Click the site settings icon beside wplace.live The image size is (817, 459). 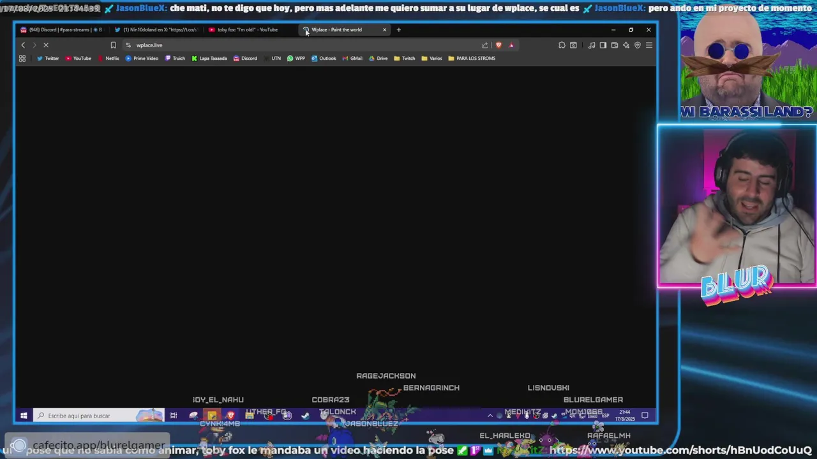click(x=128, y=45)
